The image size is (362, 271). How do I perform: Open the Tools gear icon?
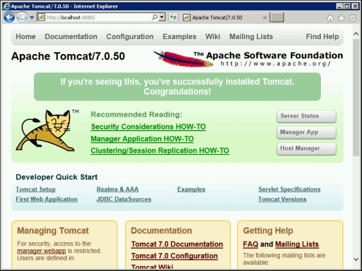pos(352,18)
